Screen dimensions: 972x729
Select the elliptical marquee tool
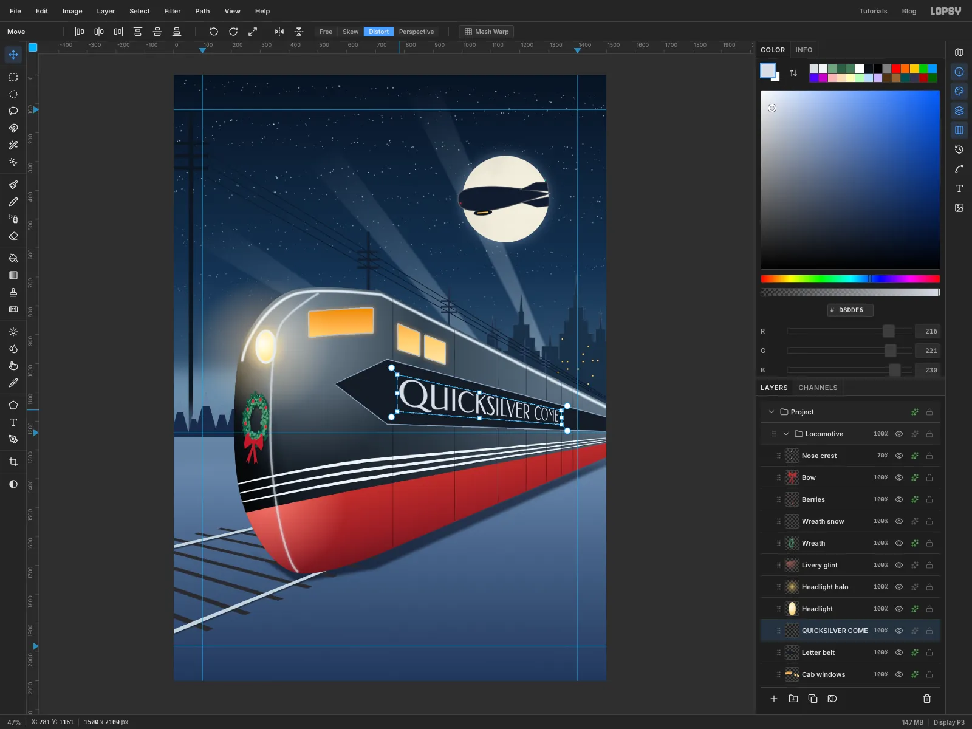[13, 94]
